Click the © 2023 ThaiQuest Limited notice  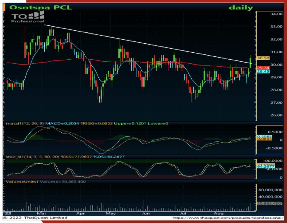(35, 218)
